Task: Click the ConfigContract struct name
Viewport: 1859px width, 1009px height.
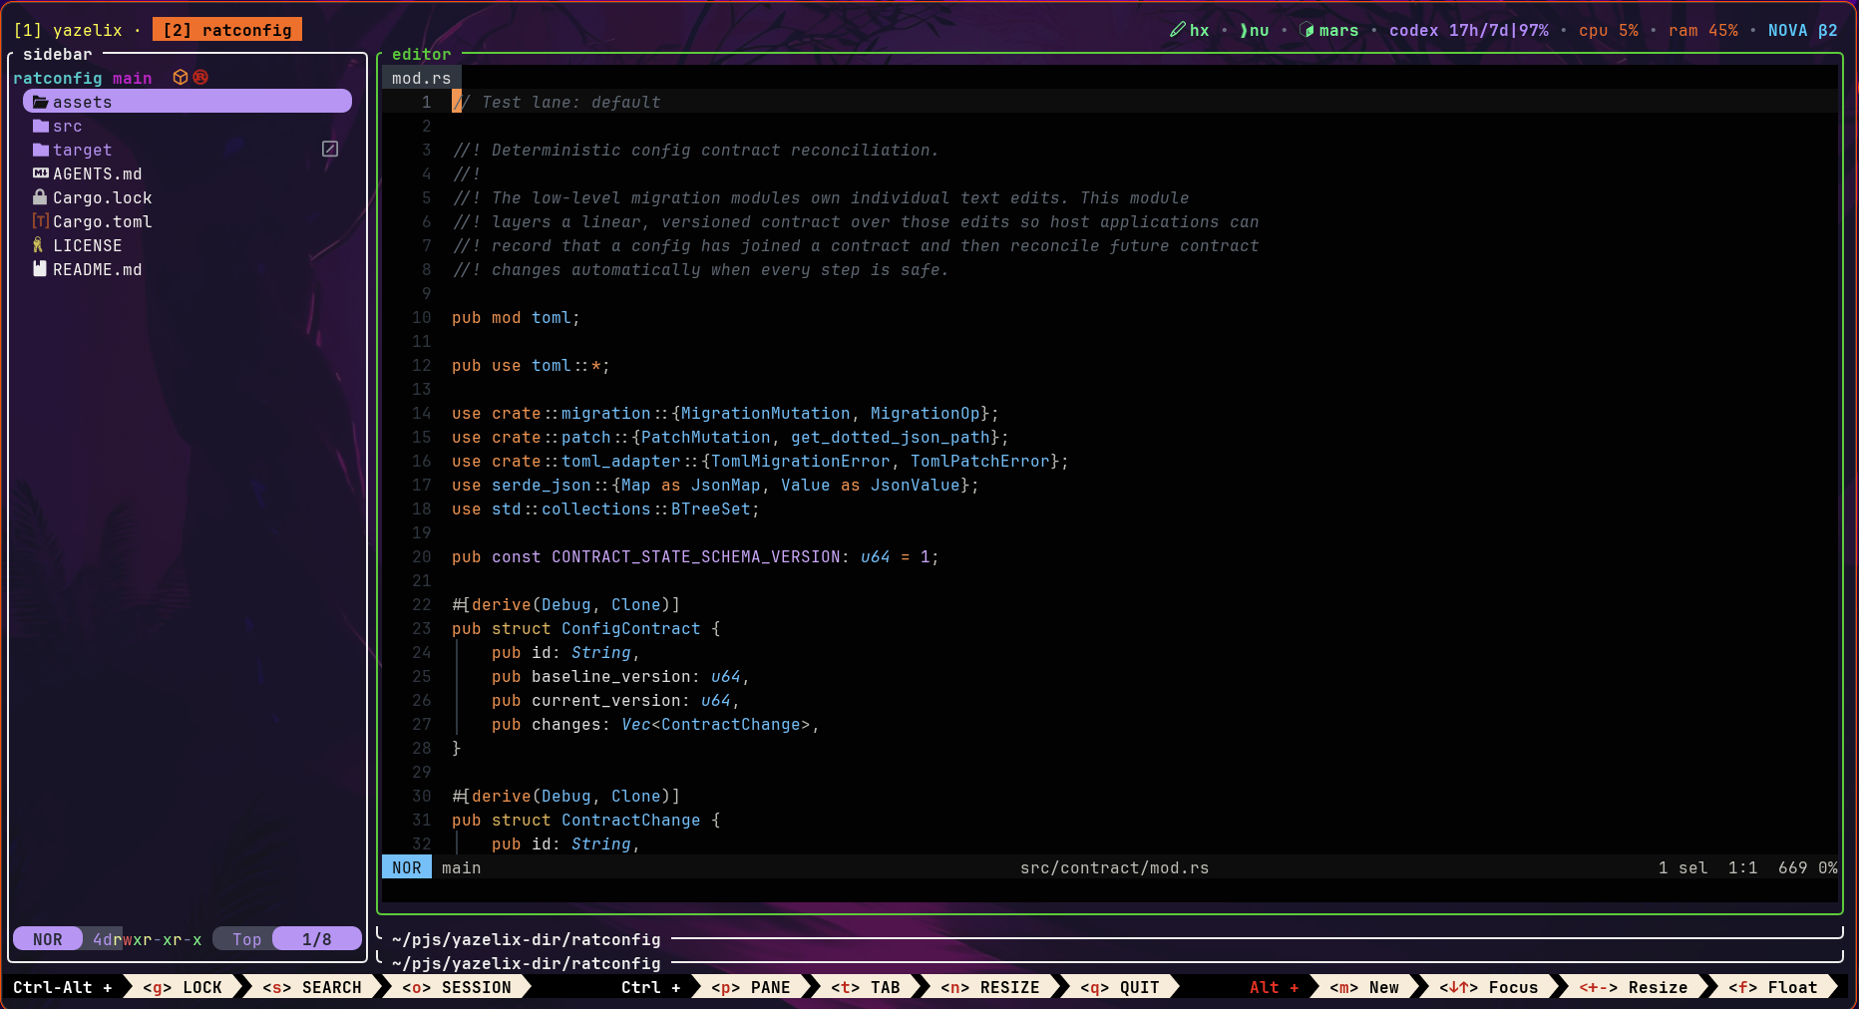Action: (630, 628)
